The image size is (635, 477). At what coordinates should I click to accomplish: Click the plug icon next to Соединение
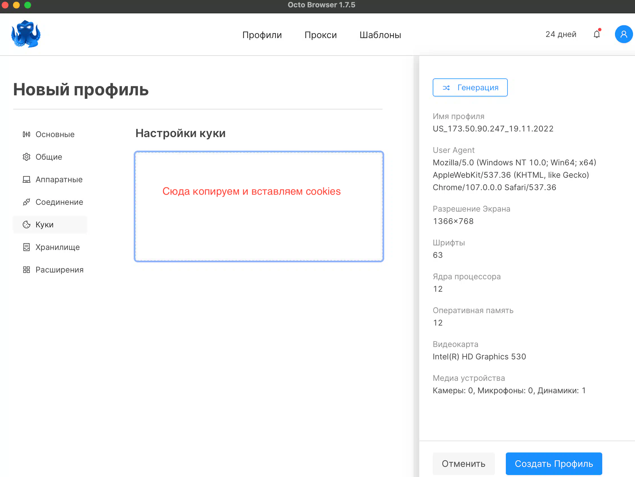pyautogui.click(x=27, y=202)
